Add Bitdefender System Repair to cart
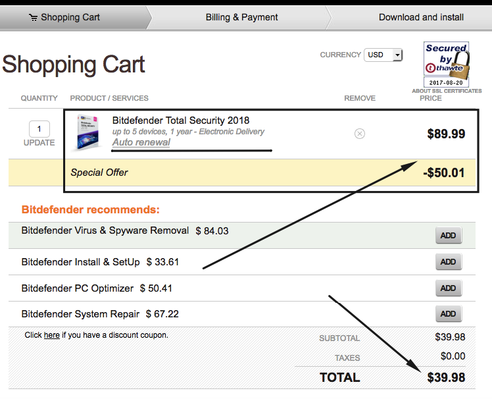 click(448, 315)
